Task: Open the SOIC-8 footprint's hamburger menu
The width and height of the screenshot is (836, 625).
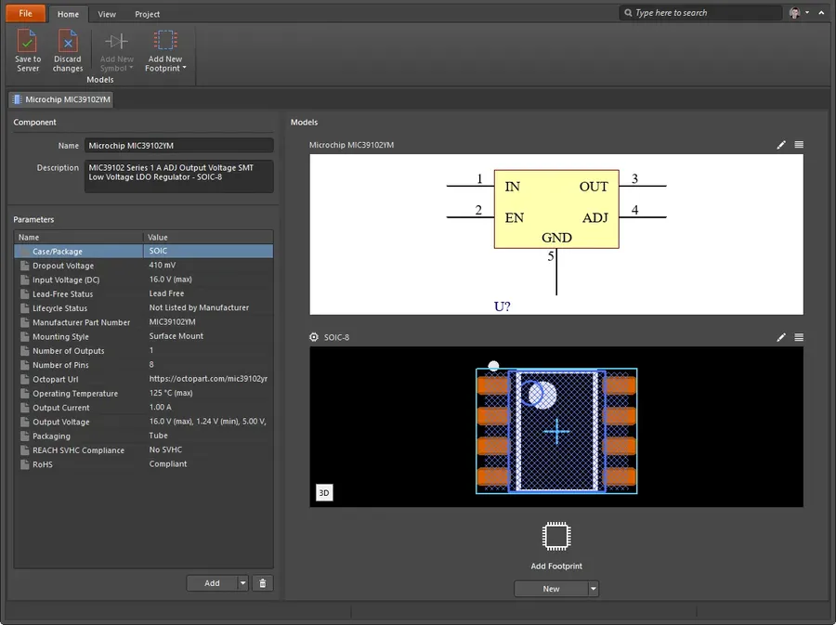Action: [x=799, y=337]
